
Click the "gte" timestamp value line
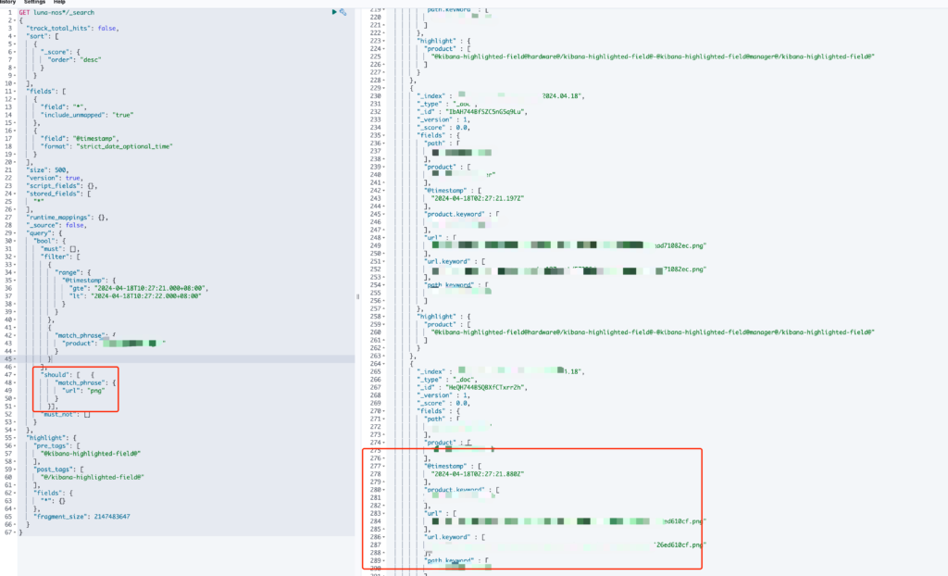coord(139,288)
